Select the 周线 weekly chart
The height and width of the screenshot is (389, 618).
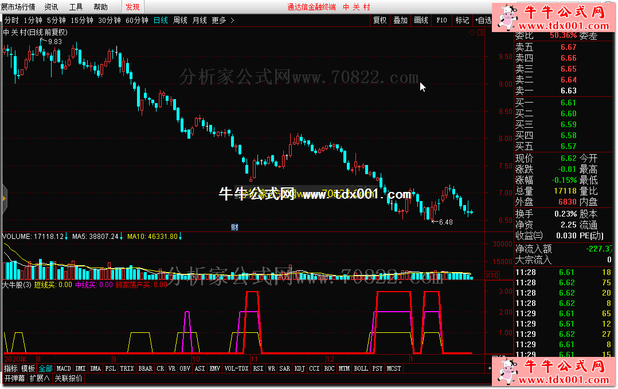click(180, 20)
